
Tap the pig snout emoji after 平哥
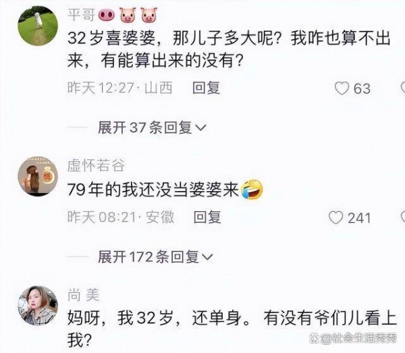pos(107,16)
